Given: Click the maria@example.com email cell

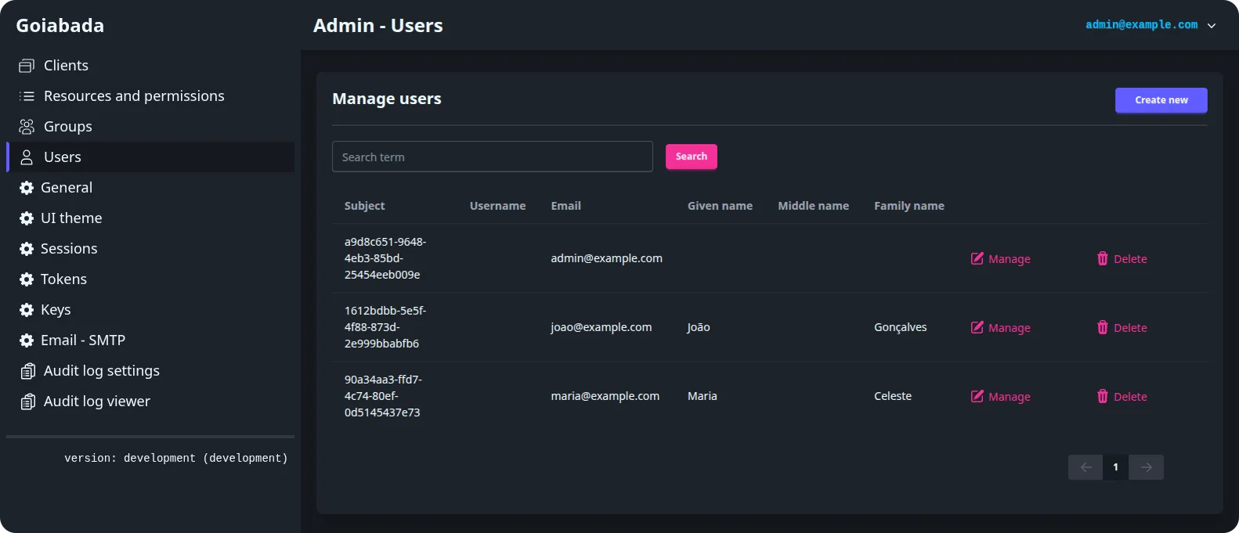Looking at the screenshot, I should point(605,396).
